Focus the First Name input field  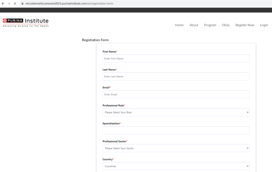tap(176, 58)
